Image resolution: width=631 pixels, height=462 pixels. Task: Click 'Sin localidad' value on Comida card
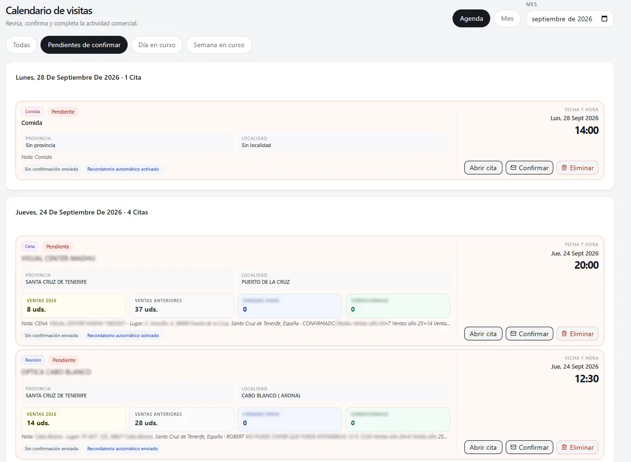coord(256,145)
